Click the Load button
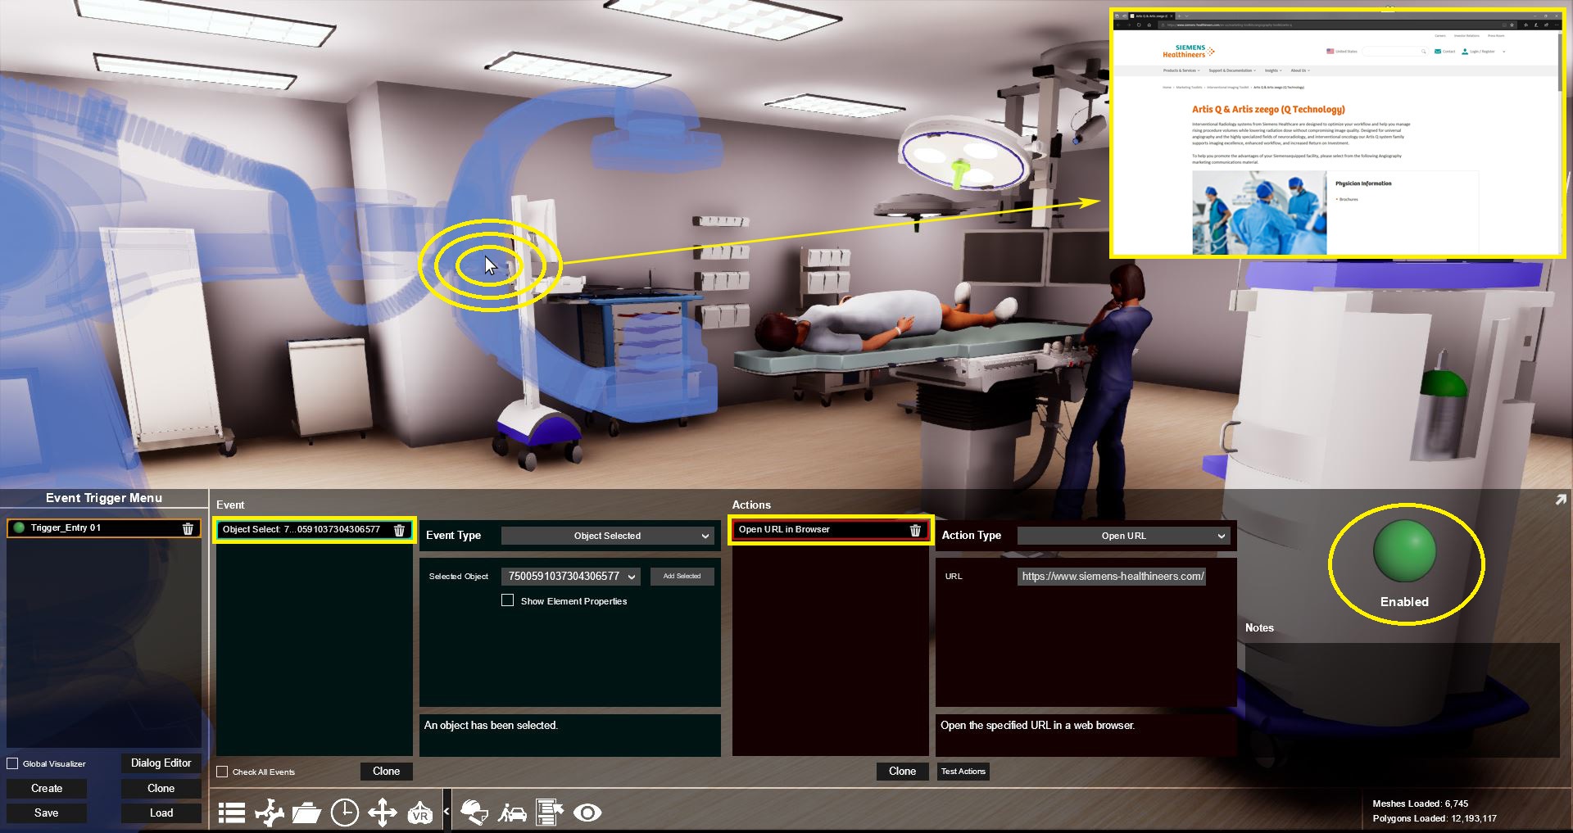Viewport: 1573px width, 833px height. (x=161, y=813)
